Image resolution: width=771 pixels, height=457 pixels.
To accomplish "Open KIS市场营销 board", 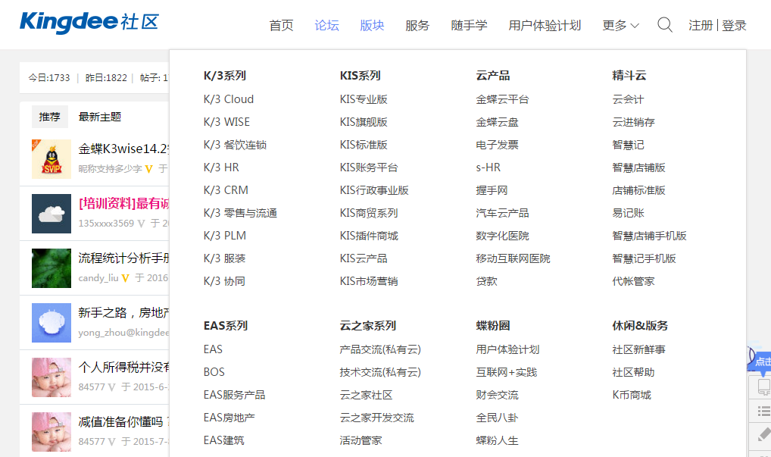I will pyautogui.click(x=369, y=281).
